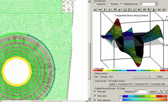Click the 'End' label in Define Surface

[111, 77]
